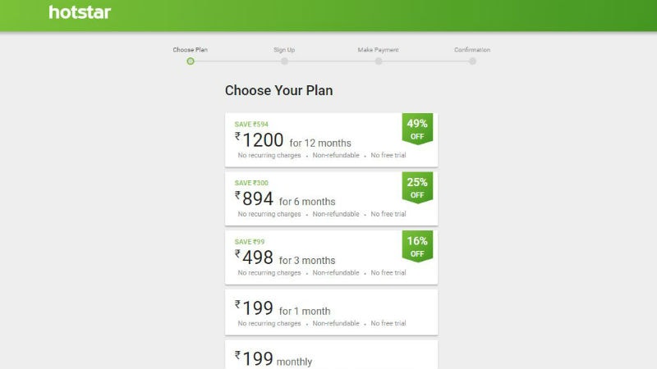The width and height of the screenshot is (657, 369).
Task: Open the Make Payment step label
Action: 379,50
